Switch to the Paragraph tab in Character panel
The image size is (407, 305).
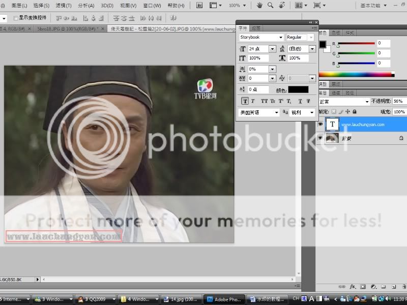point(256,28)
